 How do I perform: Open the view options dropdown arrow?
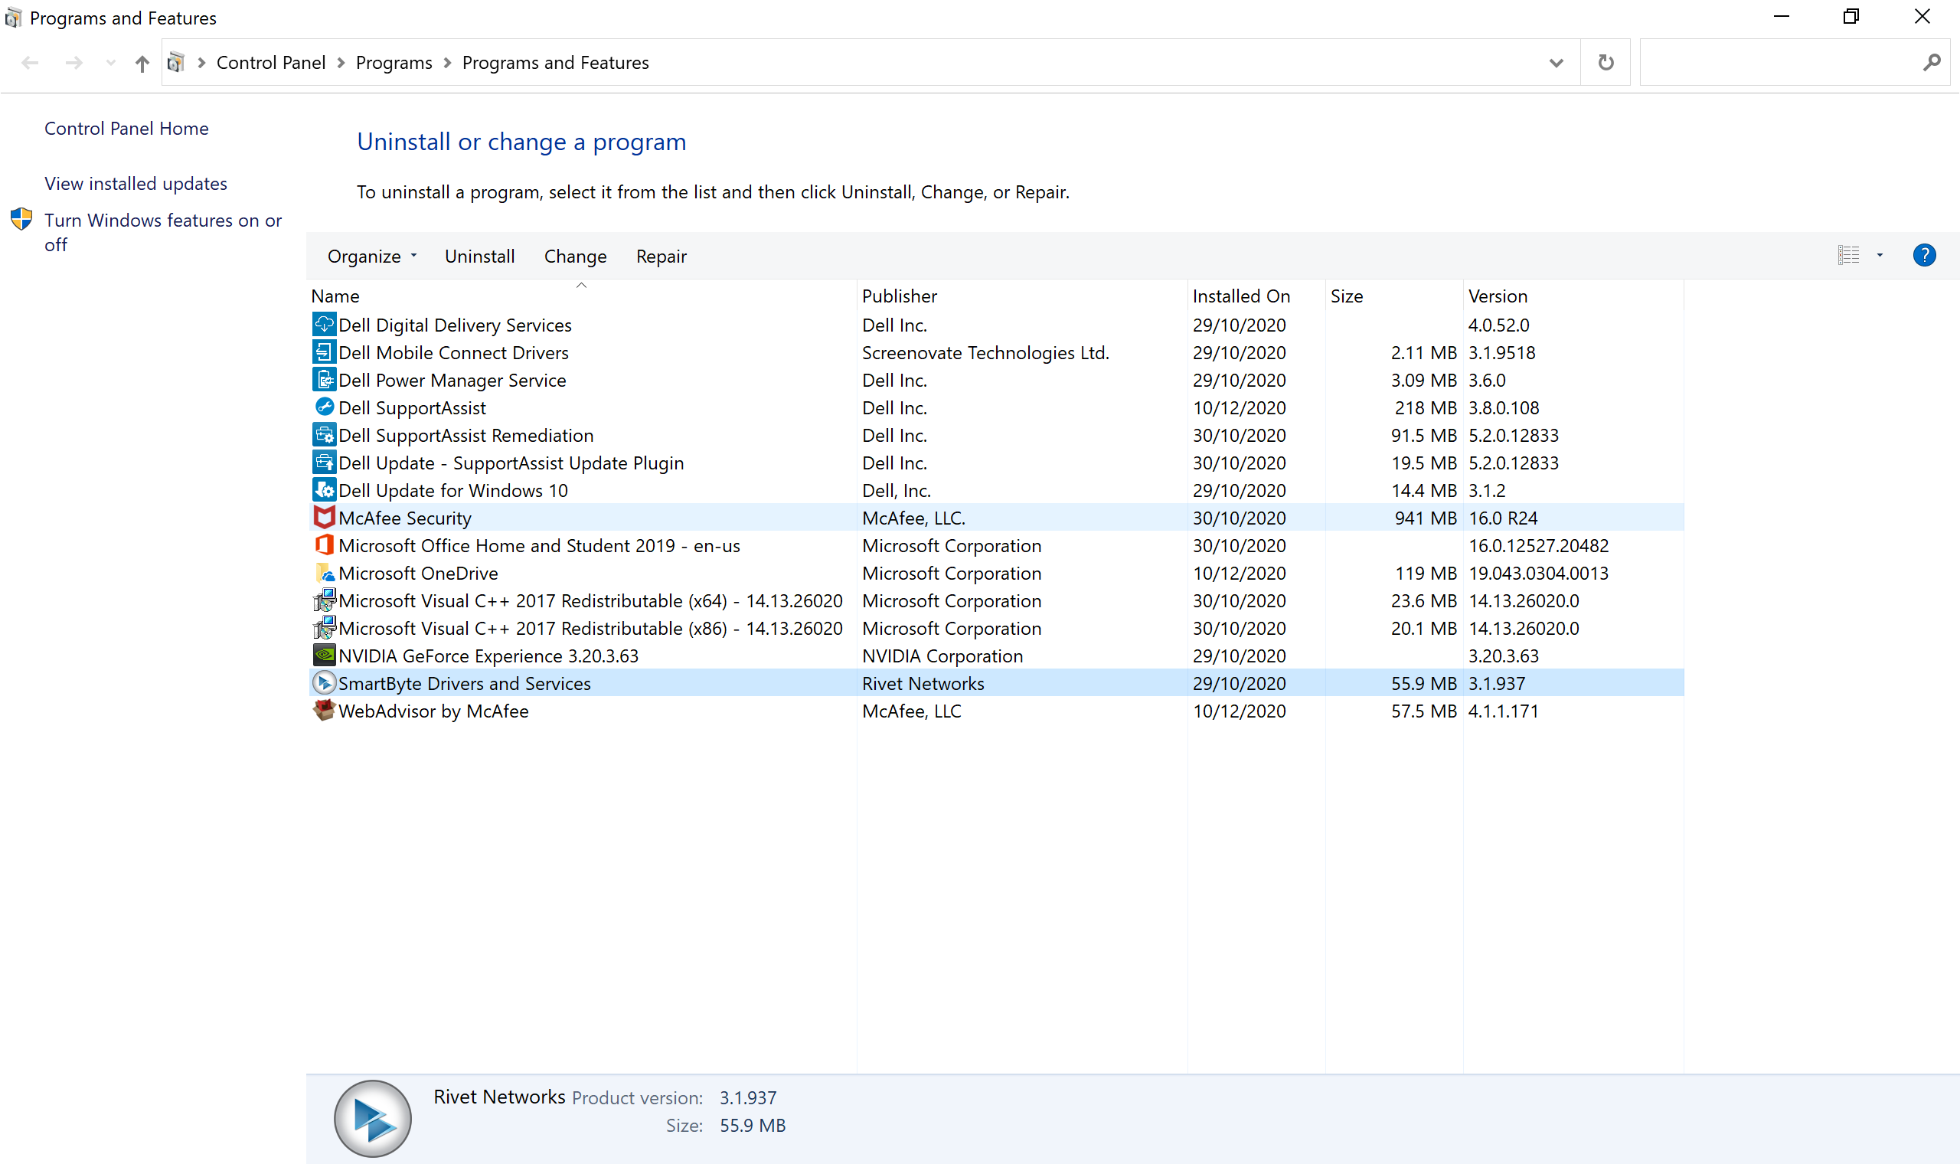point(1880,255)
